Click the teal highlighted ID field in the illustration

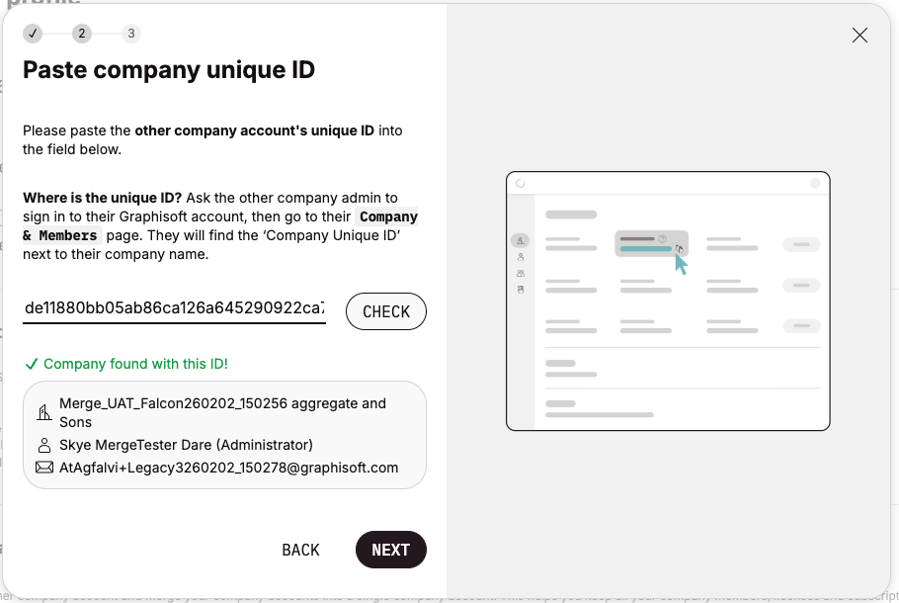click(645, 248)
